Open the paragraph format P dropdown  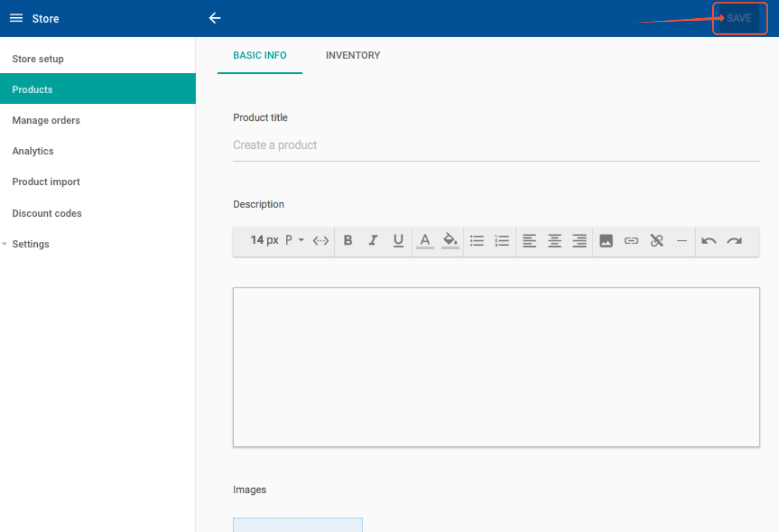[294, 240]
